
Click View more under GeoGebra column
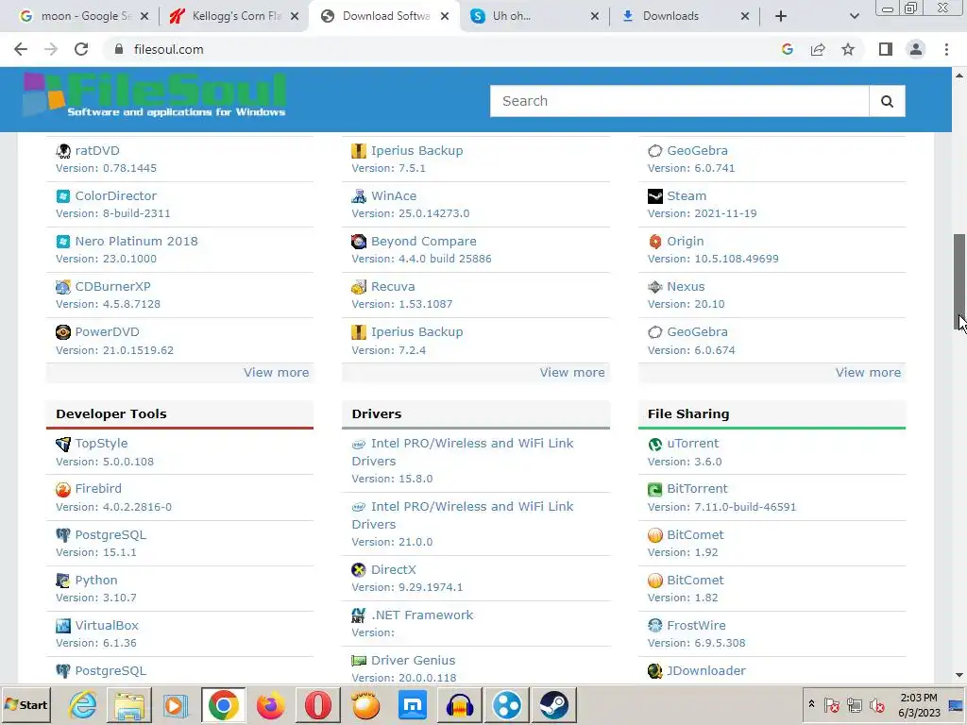click(869, 372)
